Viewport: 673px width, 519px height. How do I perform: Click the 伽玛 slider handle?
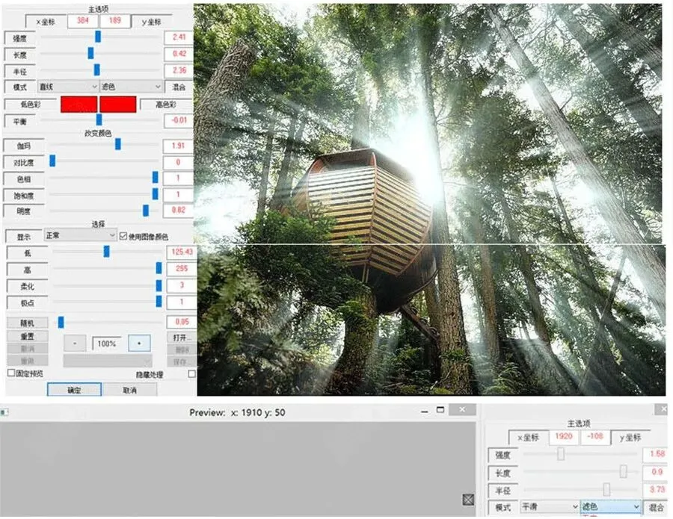point(118,144)
